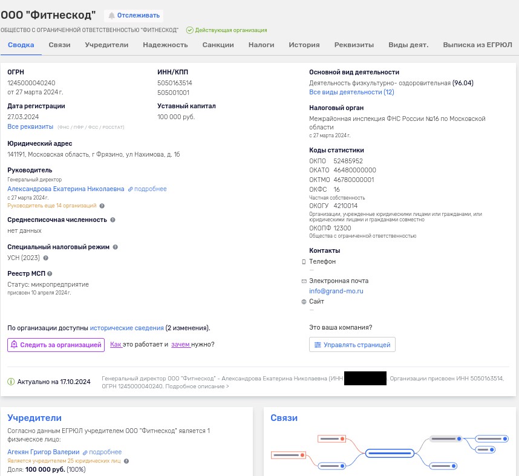
Task: Open the Выписка из ЕГРЮЛ tab
Action: pos(478,45)
